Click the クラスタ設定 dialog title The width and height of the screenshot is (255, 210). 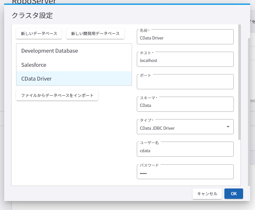click(32, 15)
